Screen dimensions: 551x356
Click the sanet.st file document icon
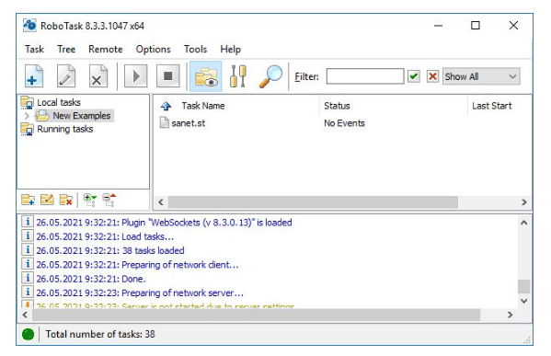pyautogui.click(x=164, y=122)
